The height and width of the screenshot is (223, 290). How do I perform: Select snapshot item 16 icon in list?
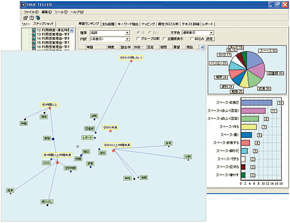pyautogui.click(x=34, y=47)
